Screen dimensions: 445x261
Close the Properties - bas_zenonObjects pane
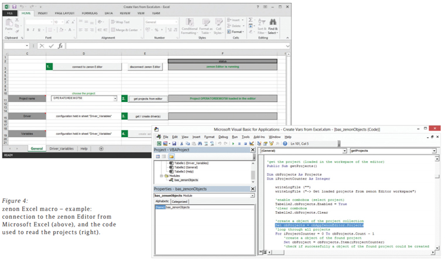[x=252, y=189]
